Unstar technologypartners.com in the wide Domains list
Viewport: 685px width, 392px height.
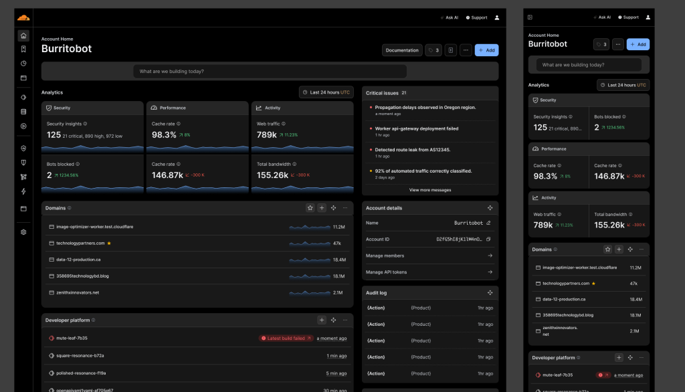pos(109,243)
